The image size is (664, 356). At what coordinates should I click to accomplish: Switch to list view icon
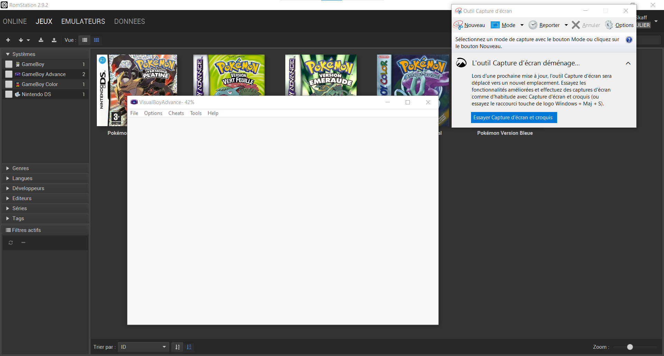(84, 40)
